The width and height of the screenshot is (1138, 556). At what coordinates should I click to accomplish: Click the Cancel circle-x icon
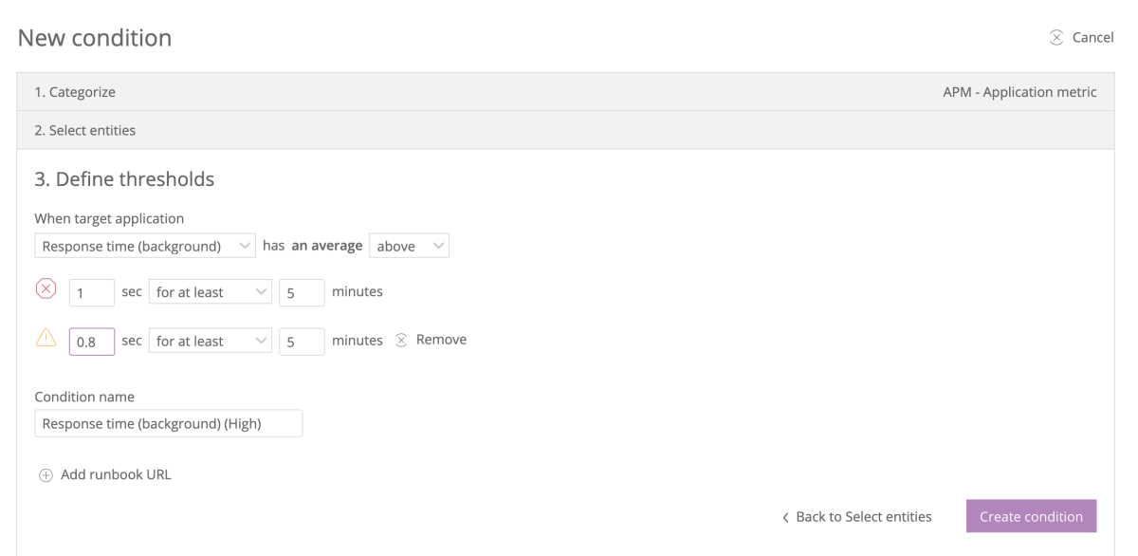(x=1056, y=38)
